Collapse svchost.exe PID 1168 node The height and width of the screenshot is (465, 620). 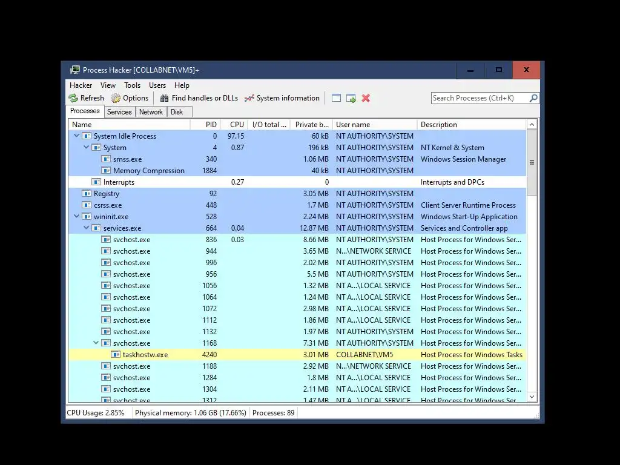(96, 343)
